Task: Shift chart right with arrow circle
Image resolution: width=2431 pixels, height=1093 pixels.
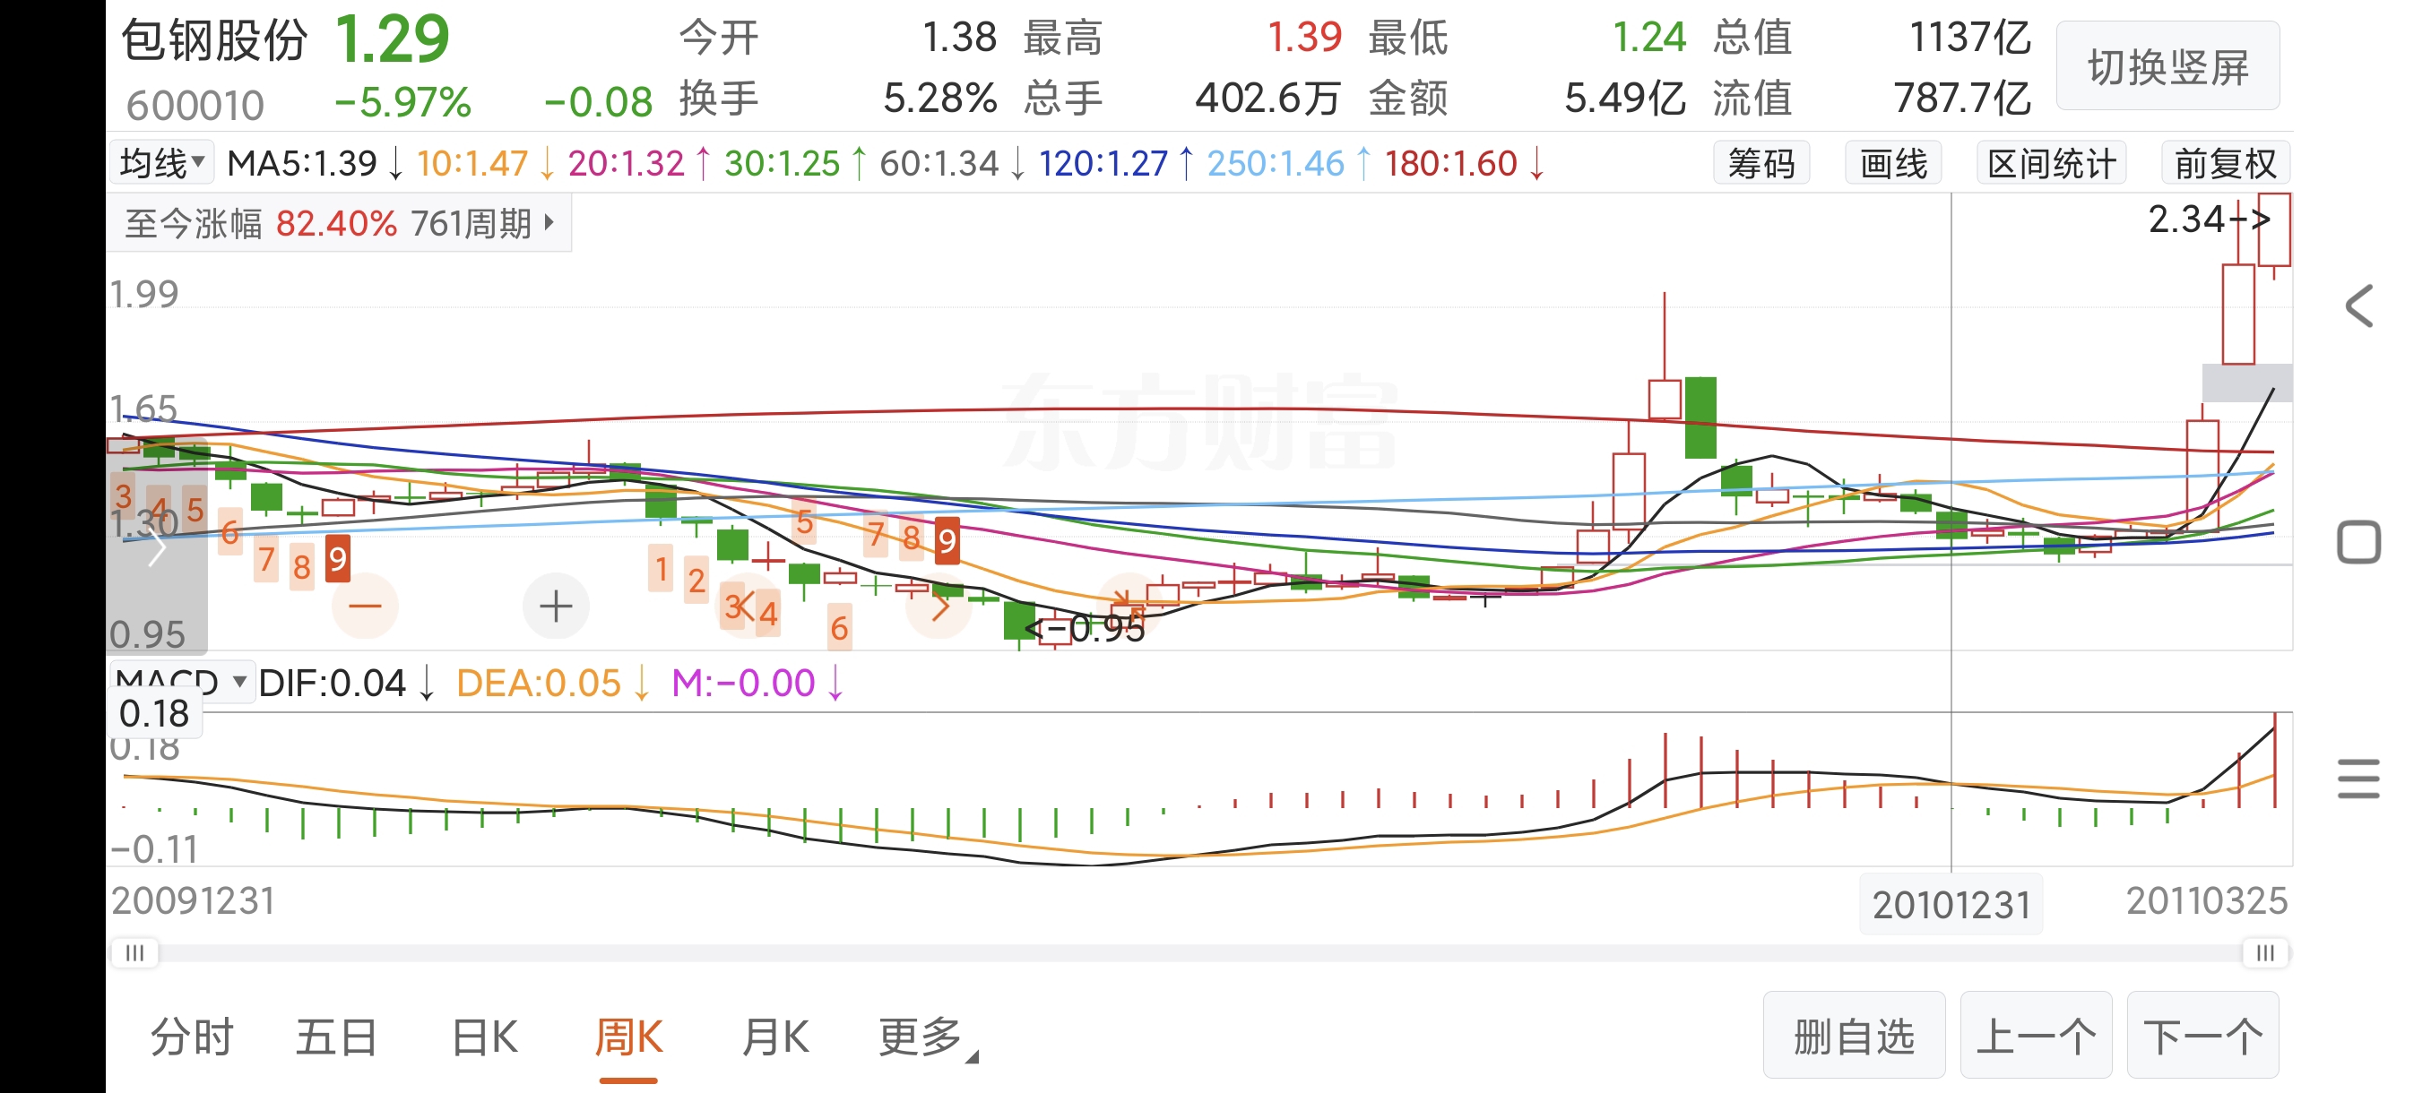Action: (x=938, y=608)
